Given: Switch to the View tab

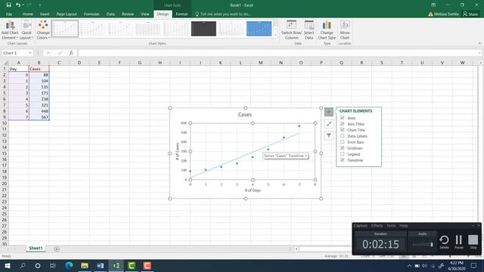Looking at the screenshot, I should (x=145, y=14).
